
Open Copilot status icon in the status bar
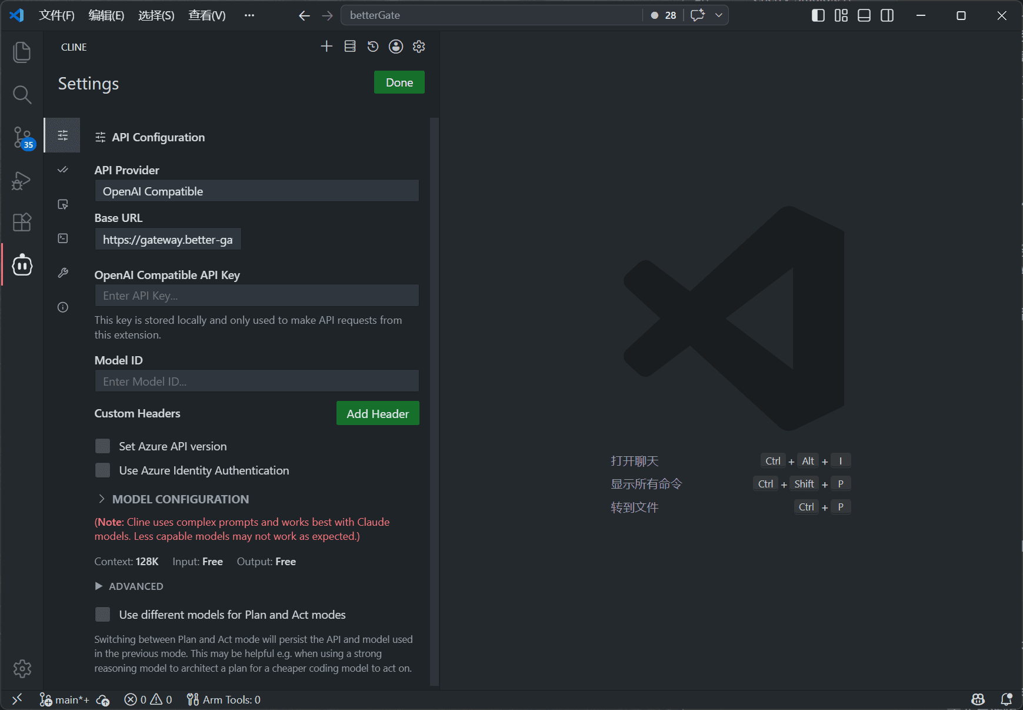978,699
